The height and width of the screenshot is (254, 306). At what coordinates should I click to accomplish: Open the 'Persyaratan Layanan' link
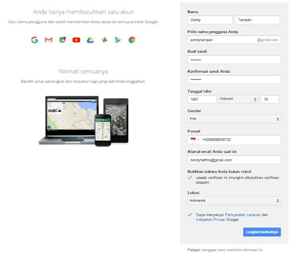pyautogui.click(x=243, y=215)
